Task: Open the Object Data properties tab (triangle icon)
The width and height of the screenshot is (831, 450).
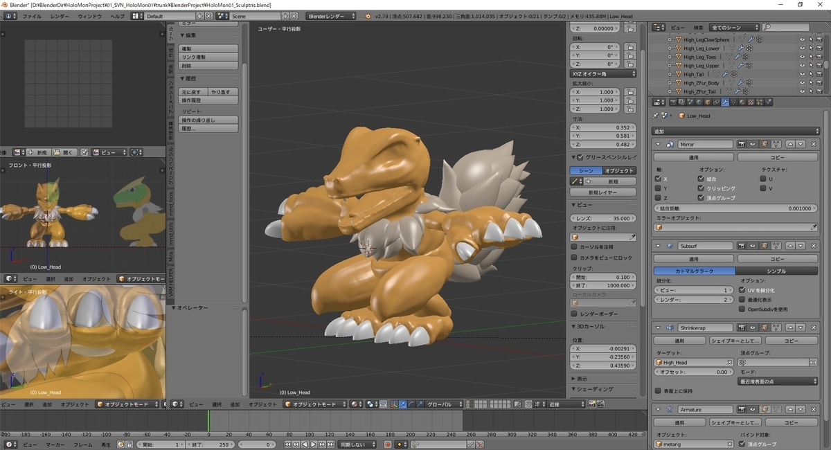Action: [733, 102]
